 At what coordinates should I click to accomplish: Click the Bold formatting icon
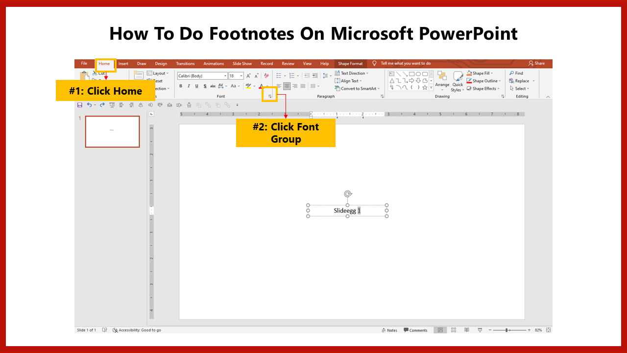click(181, 86)
